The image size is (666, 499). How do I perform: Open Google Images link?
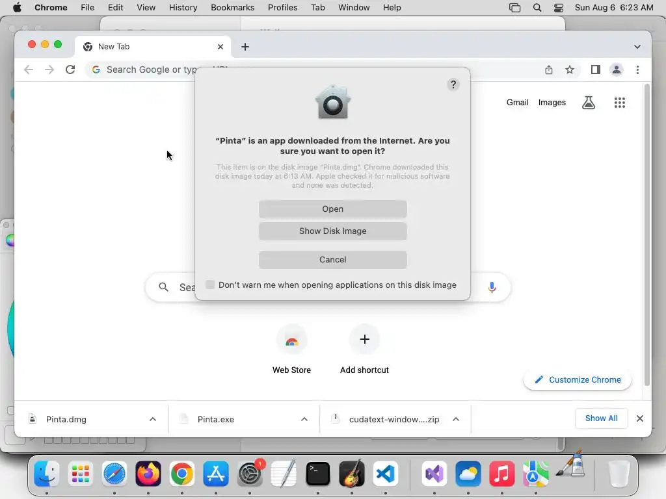click(552, 102)
